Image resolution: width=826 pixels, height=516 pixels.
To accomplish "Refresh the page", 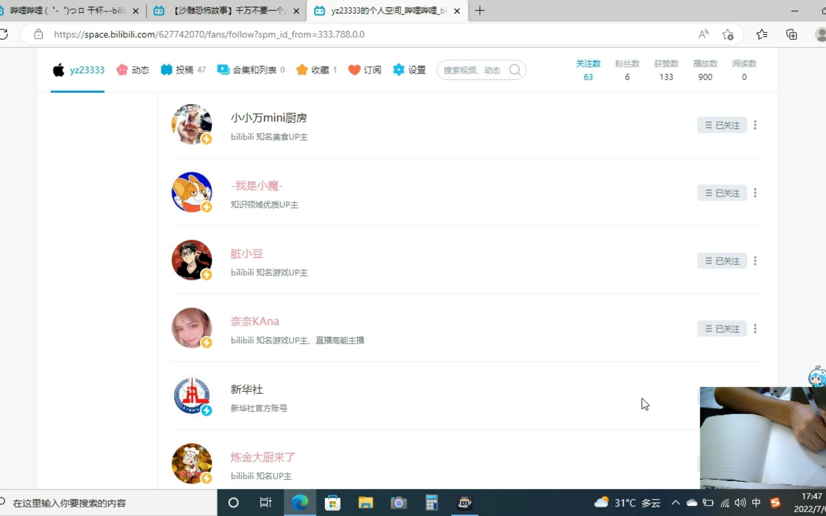I will (x=4, y=34).
